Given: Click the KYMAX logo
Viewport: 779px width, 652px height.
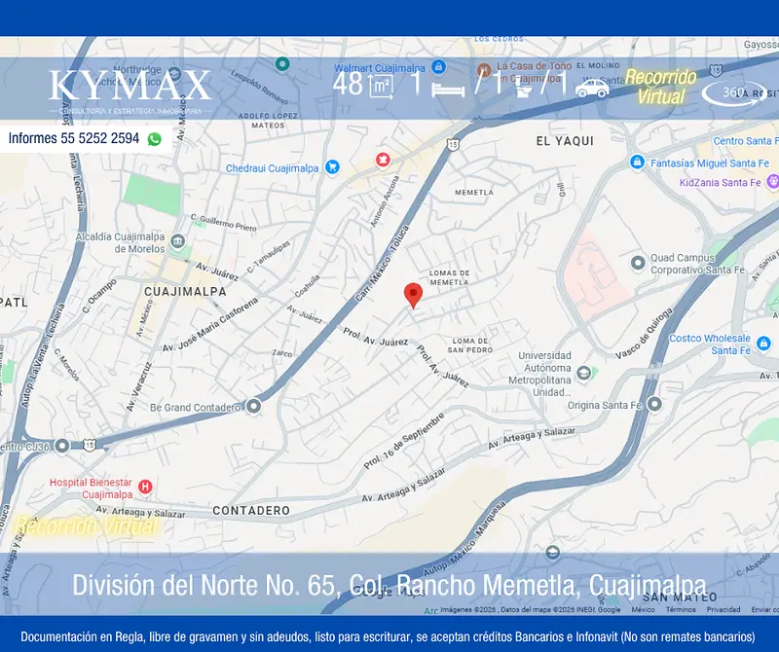Looking at the screenshot, I should coord(130,91).
